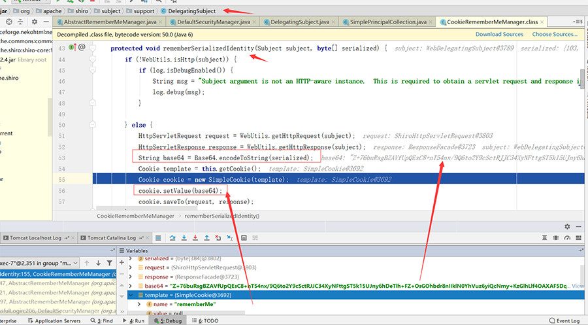Click the Download Sources link
Screen dimensions: 588x325
(498, 34)
